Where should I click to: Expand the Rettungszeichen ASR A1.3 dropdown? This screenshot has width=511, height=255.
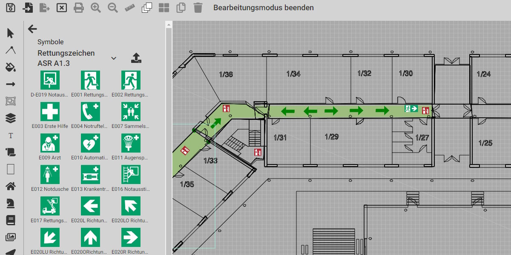tap(114, 58)
